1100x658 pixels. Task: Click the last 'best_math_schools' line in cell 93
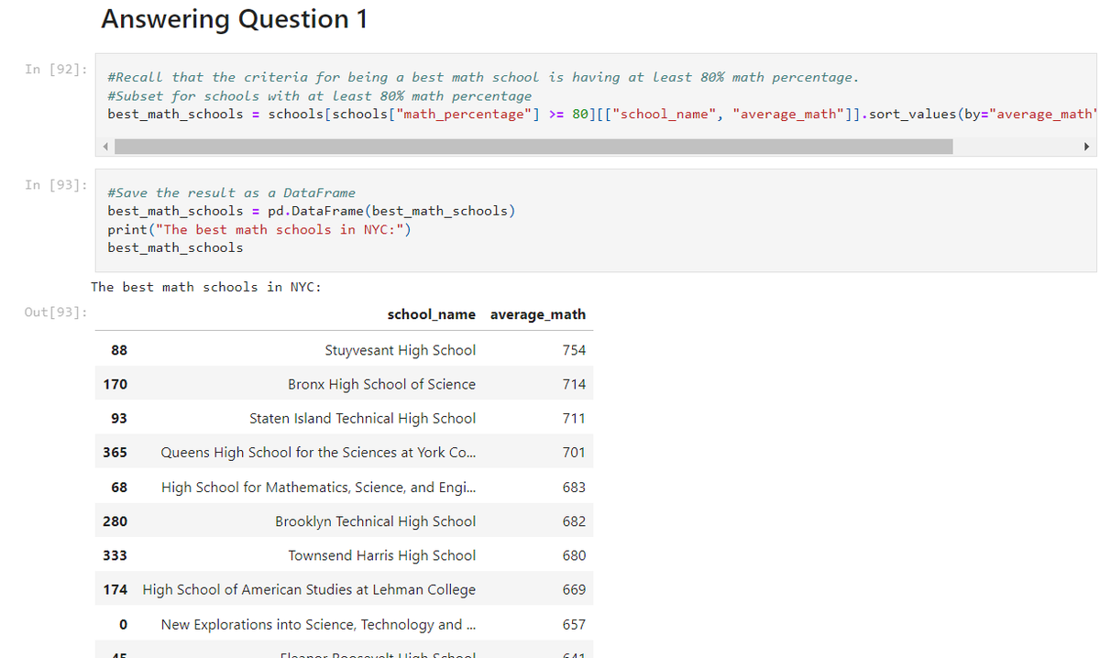(x=175, y=247)
